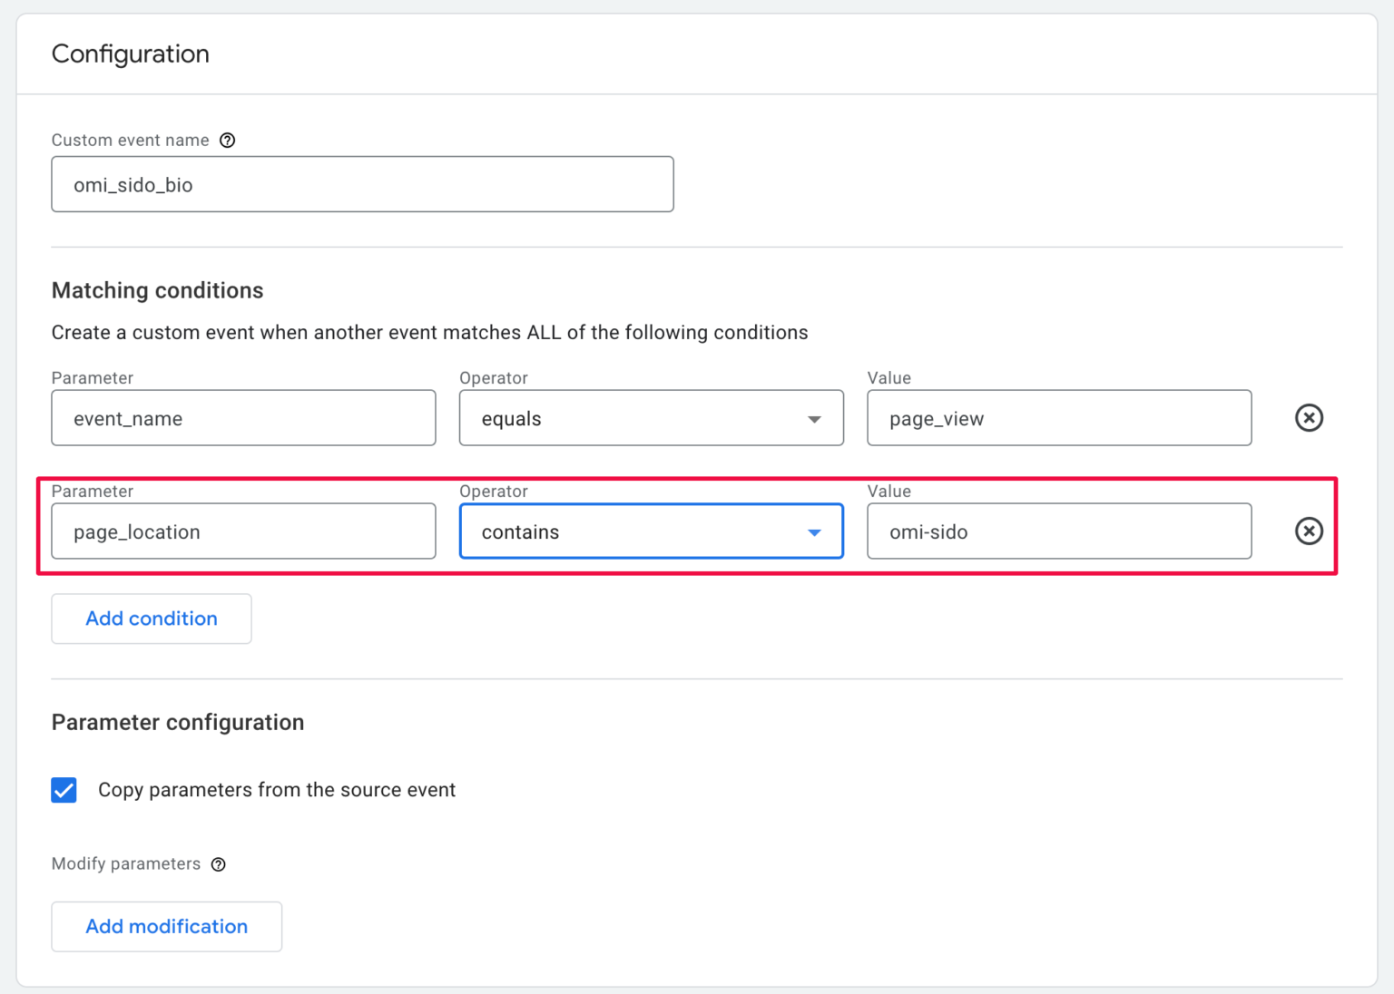Click the event_name Parameter field
The width and height of the screenshot is (1394, 994).
point(243,418)
